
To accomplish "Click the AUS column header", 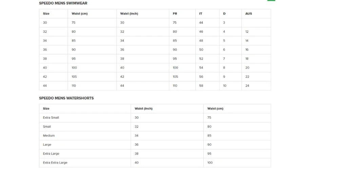I will tap(249, 14).
